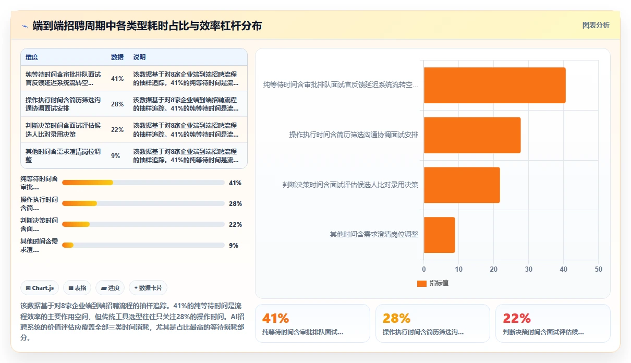This screenshot has width=631, height=363.
Task: Click the shortest chart bar for 其他时间
Action: [439, 235]
